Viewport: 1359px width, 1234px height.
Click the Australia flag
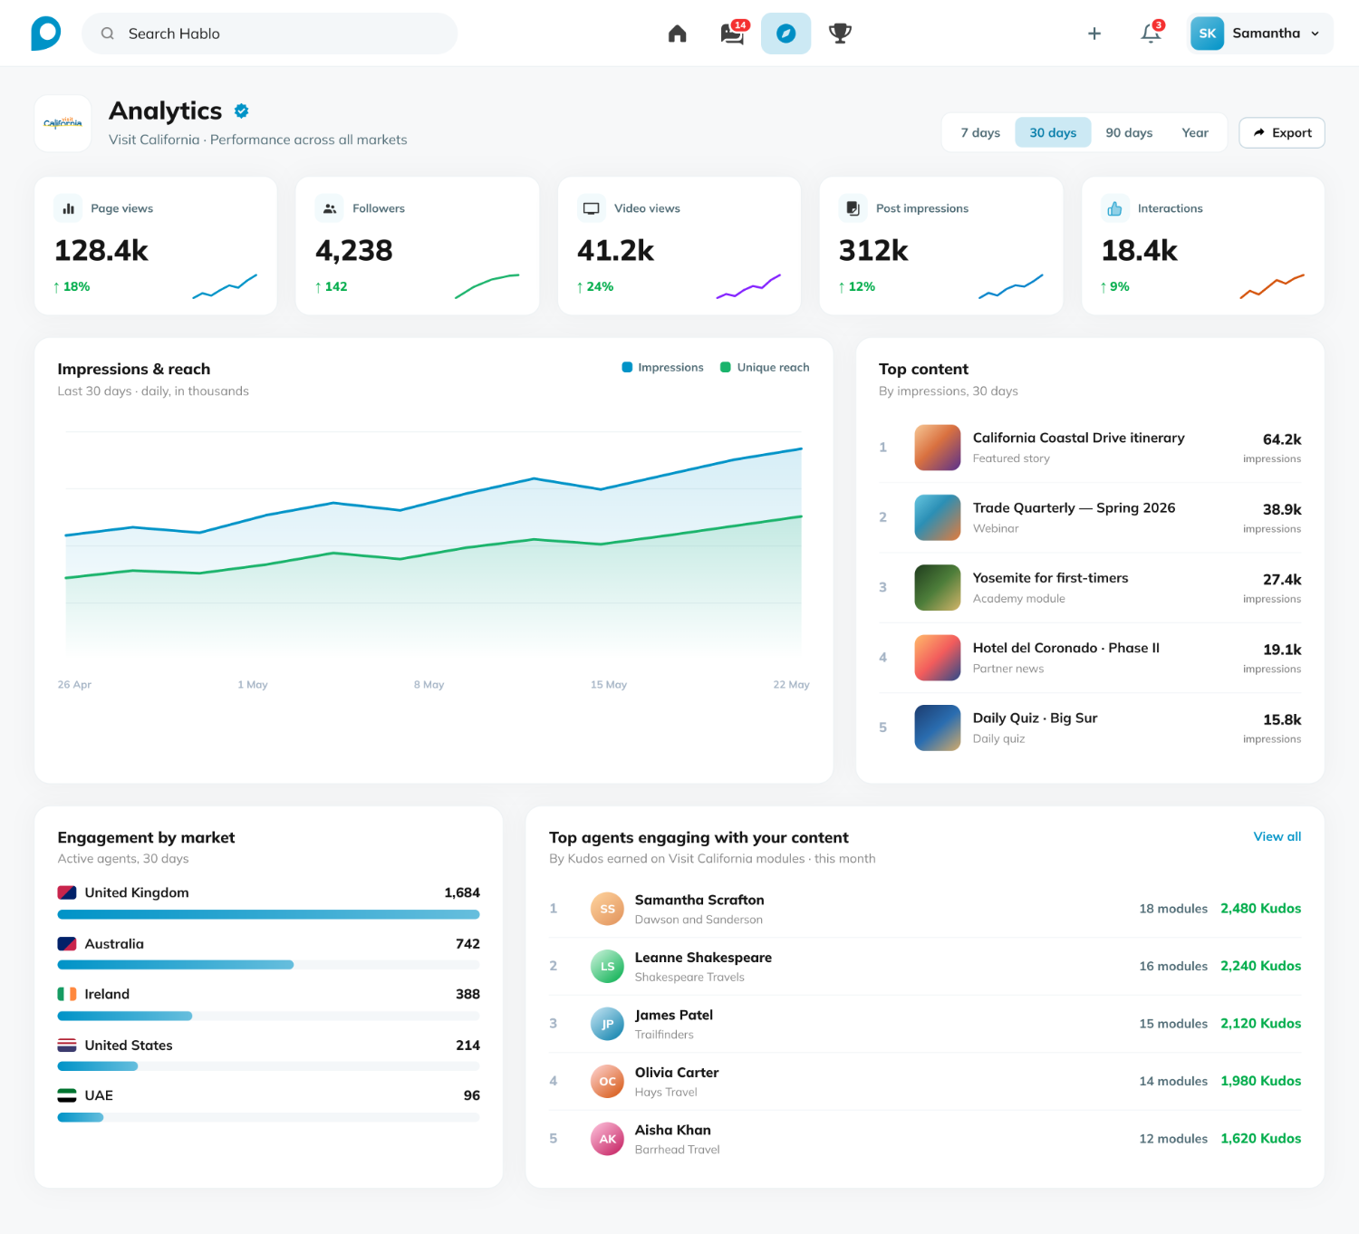pos(67,944)
